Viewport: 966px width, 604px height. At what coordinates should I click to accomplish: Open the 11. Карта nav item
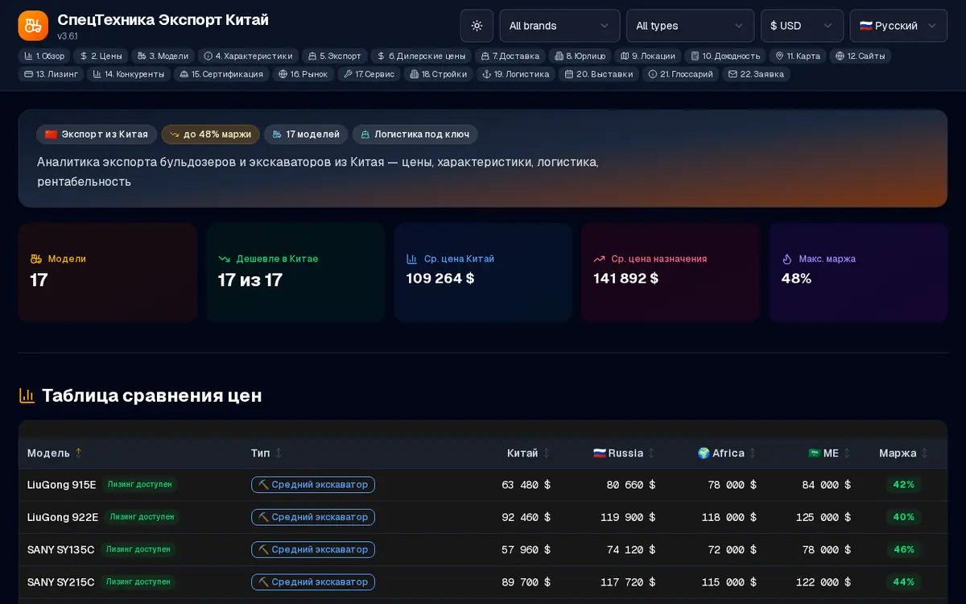pos(798,56)
